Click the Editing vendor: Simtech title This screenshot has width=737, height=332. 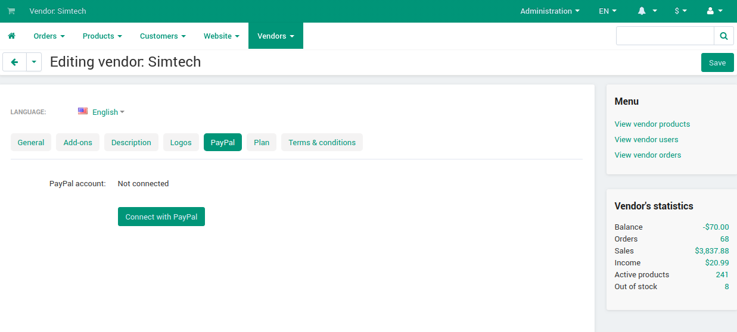tap(125, 62)
